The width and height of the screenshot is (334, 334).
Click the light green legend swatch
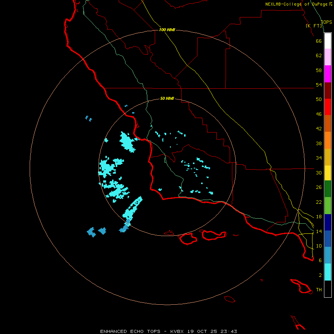328,206
